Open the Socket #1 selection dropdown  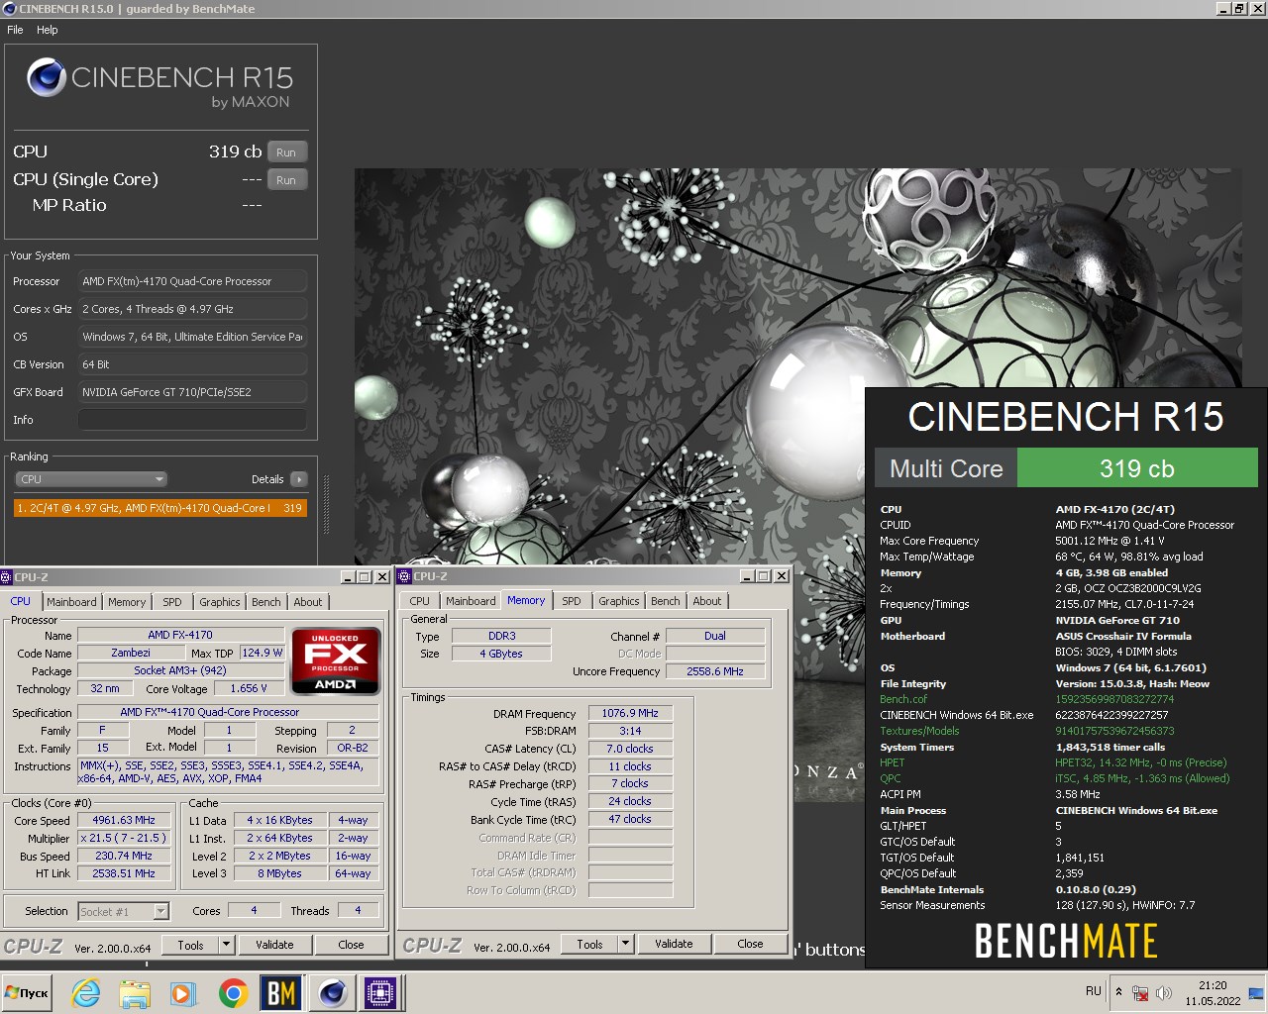click(124, 911)
